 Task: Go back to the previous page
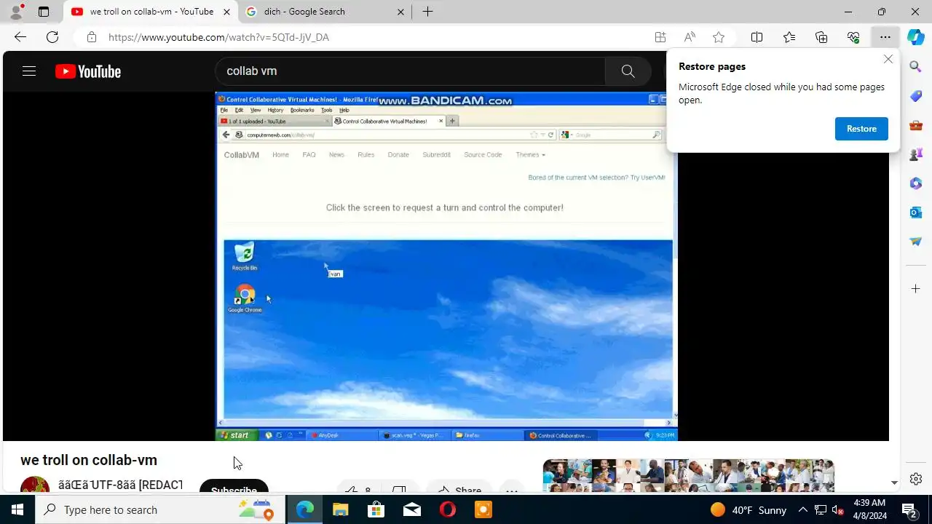20,37
